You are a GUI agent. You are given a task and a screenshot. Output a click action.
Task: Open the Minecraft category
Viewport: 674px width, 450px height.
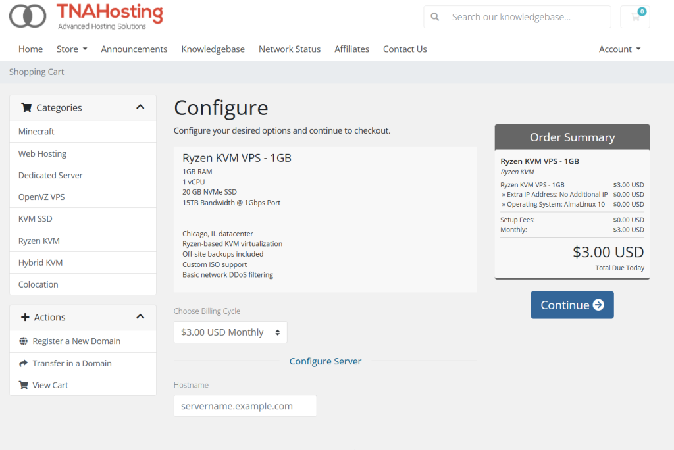click(x=36, y=132)
